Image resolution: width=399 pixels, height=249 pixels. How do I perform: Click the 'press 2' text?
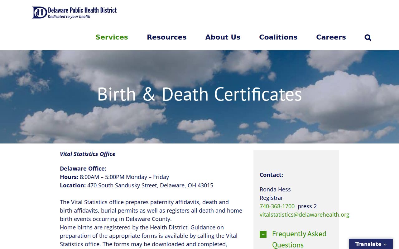coord(307,206)
